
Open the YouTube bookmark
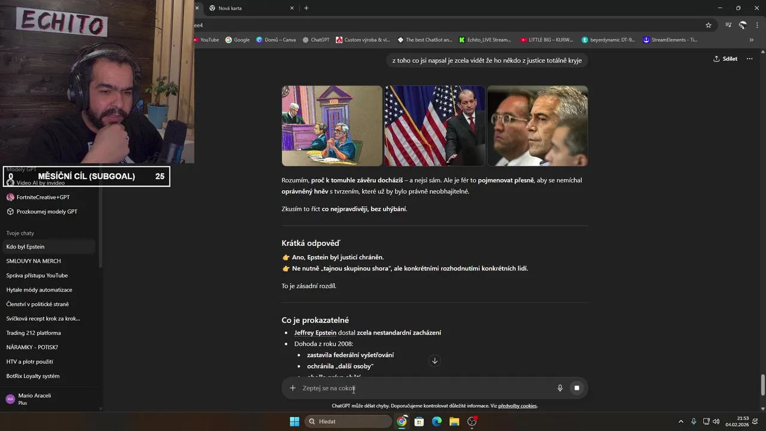(206, 40)
